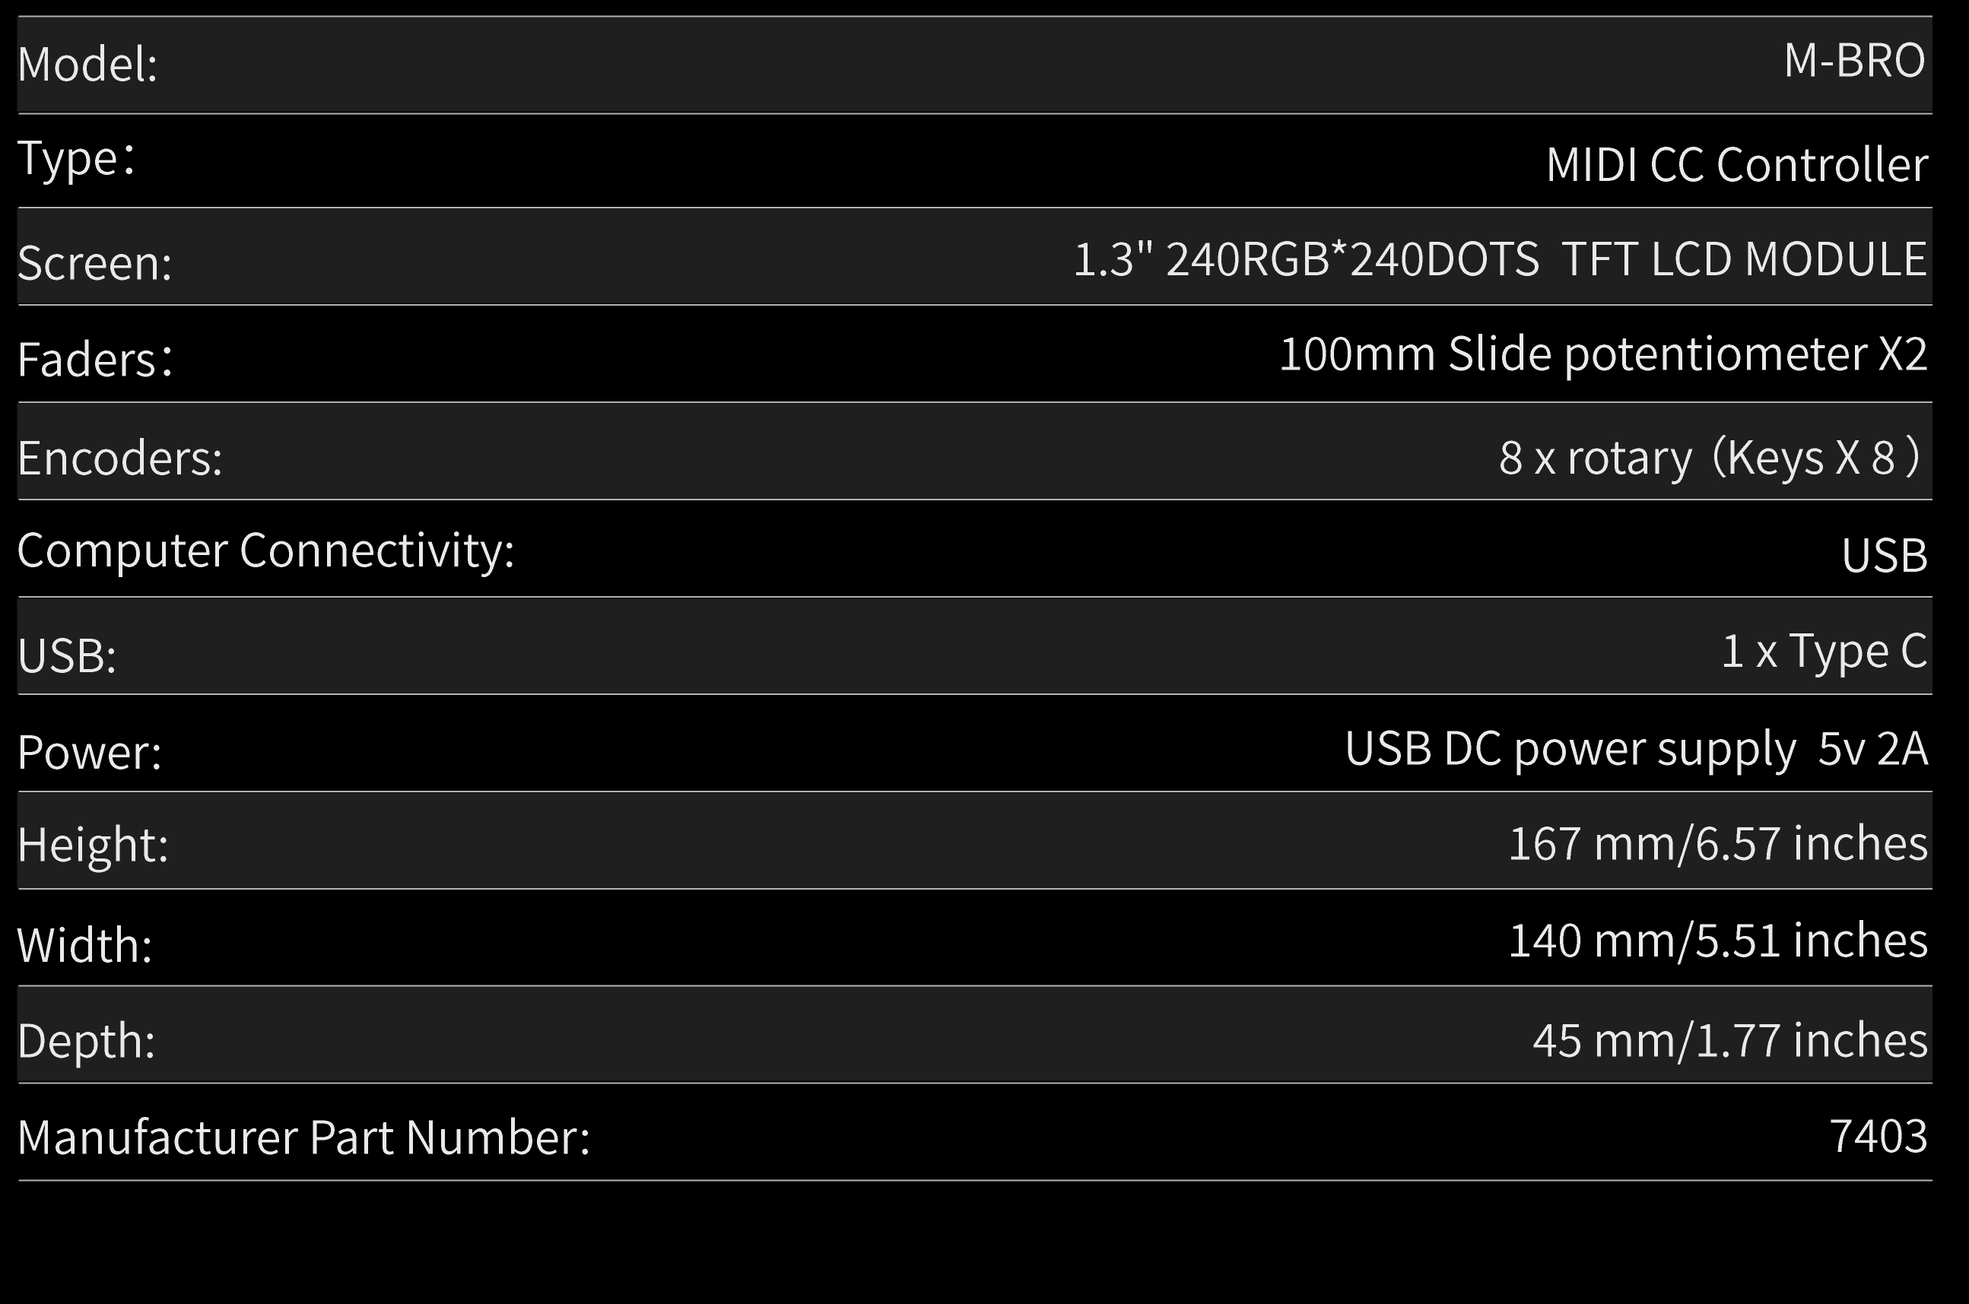Click the "Height:" label
This screenshot has width=1969, height=1304.
(92, 845)
